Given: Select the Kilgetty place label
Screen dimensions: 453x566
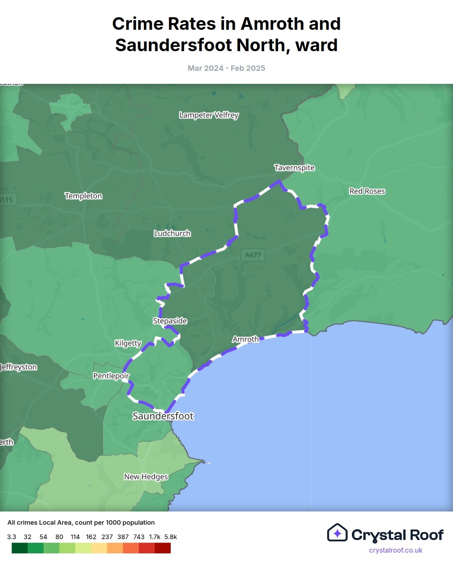Looking at the screenshot, I should (x=128, y=343).
